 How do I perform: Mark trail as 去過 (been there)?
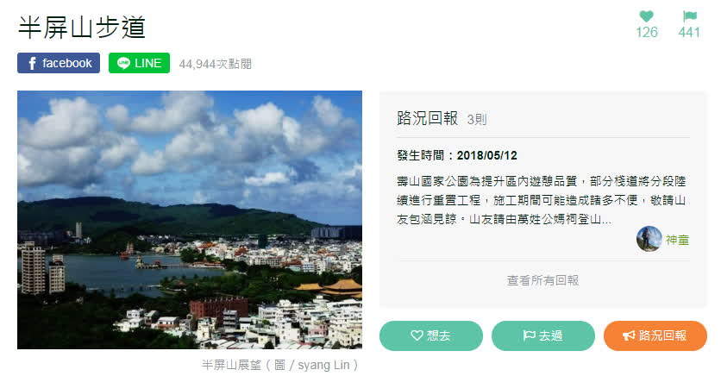(x=543, y=335)
